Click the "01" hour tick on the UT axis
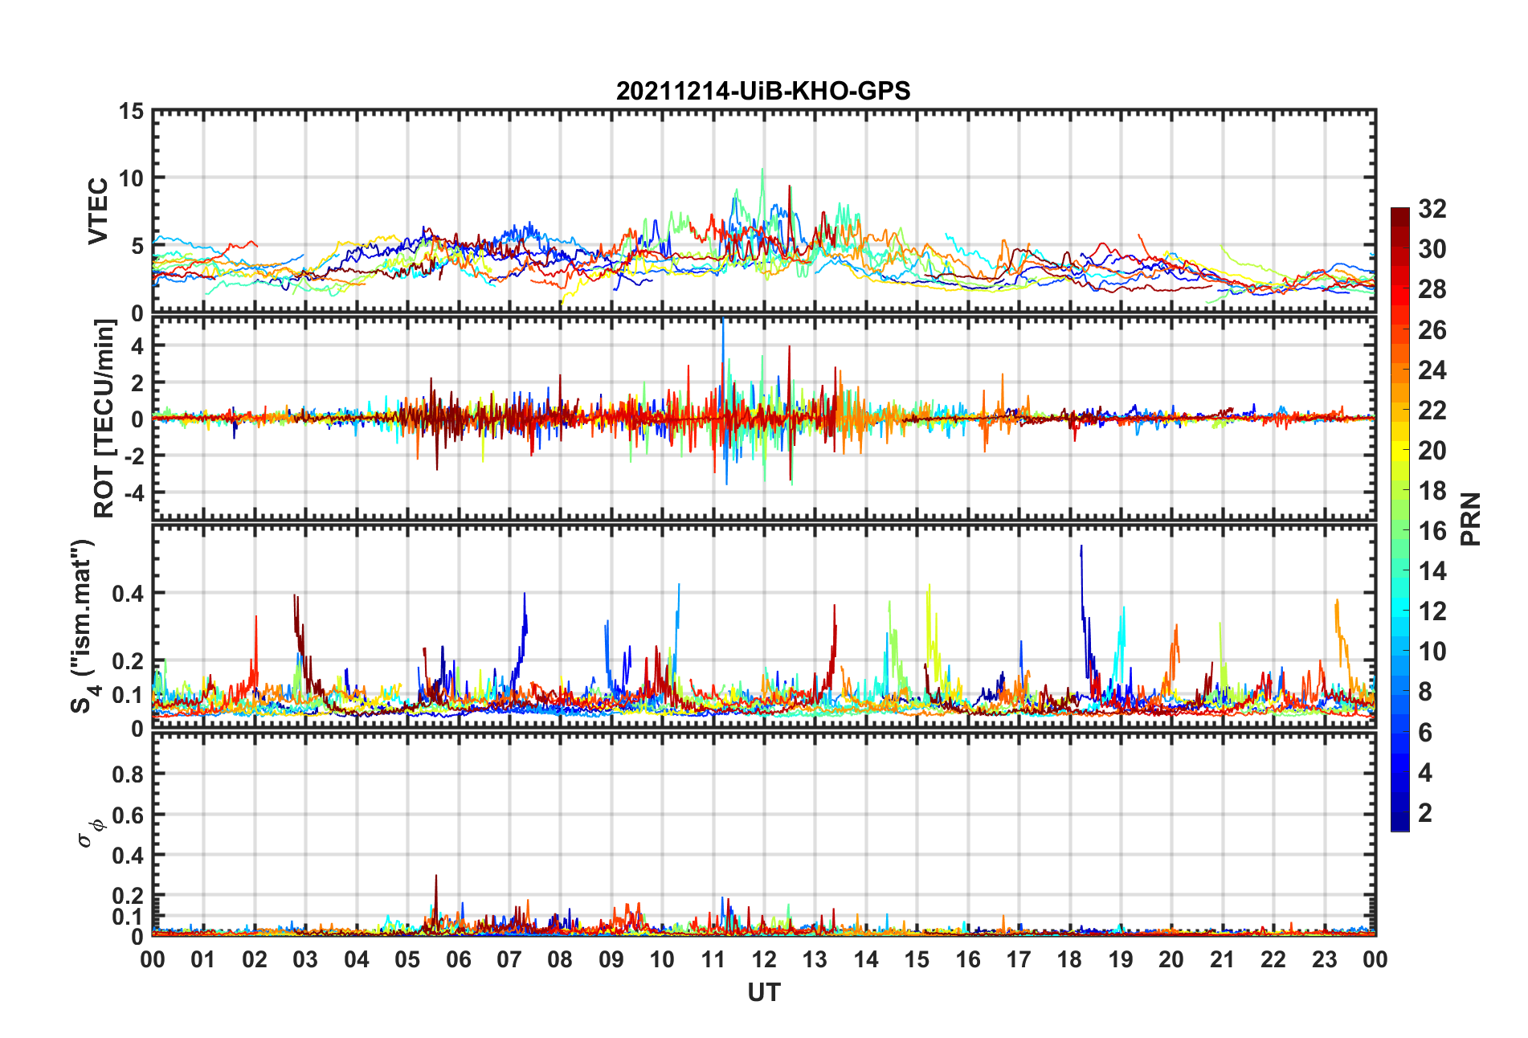Viewport: 1528px width, 1038px height. pos(203,959)
